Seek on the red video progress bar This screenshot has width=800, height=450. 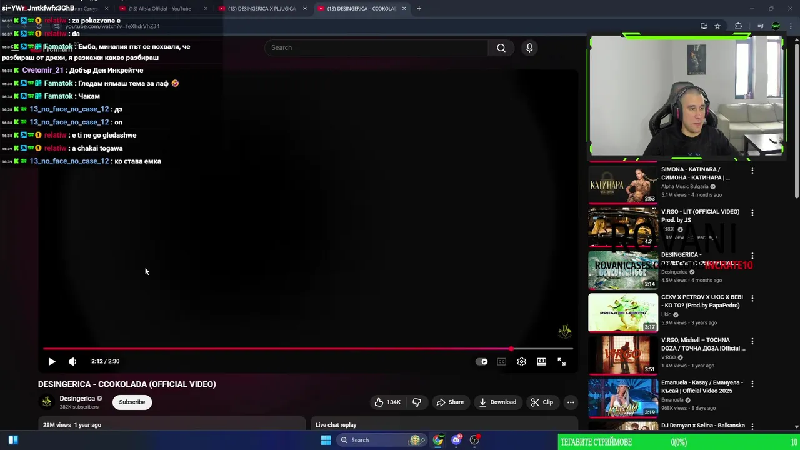308,349
